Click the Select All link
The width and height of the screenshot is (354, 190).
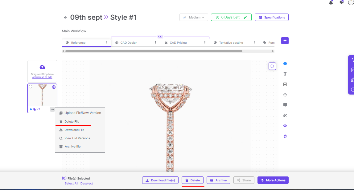(71, 184)
